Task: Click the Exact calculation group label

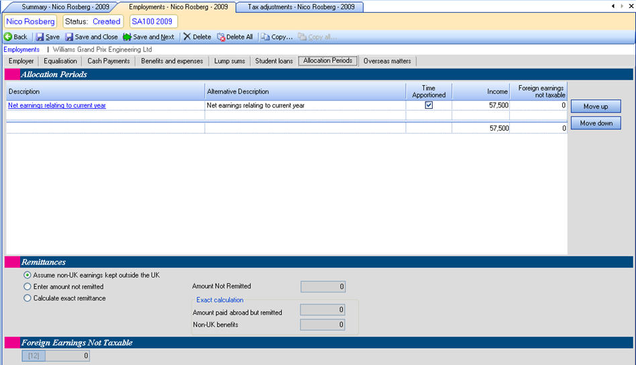Action: pos(220,300)
